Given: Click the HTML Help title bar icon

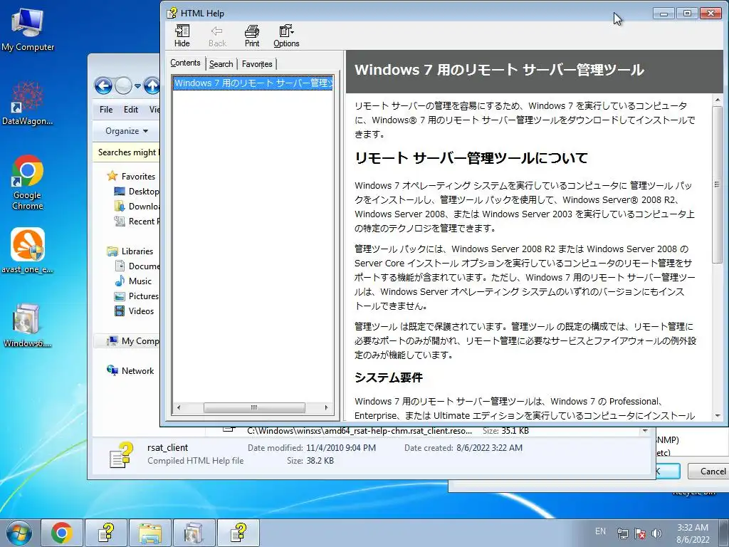Looking at the screenshot, I should tap(172, 13).
